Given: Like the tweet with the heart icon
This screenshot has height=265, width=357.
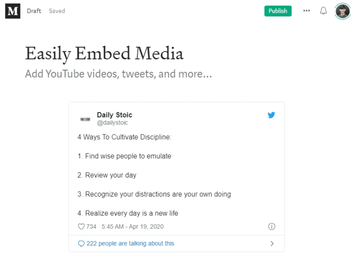Looking at the screenshot, I should [81, 227].
